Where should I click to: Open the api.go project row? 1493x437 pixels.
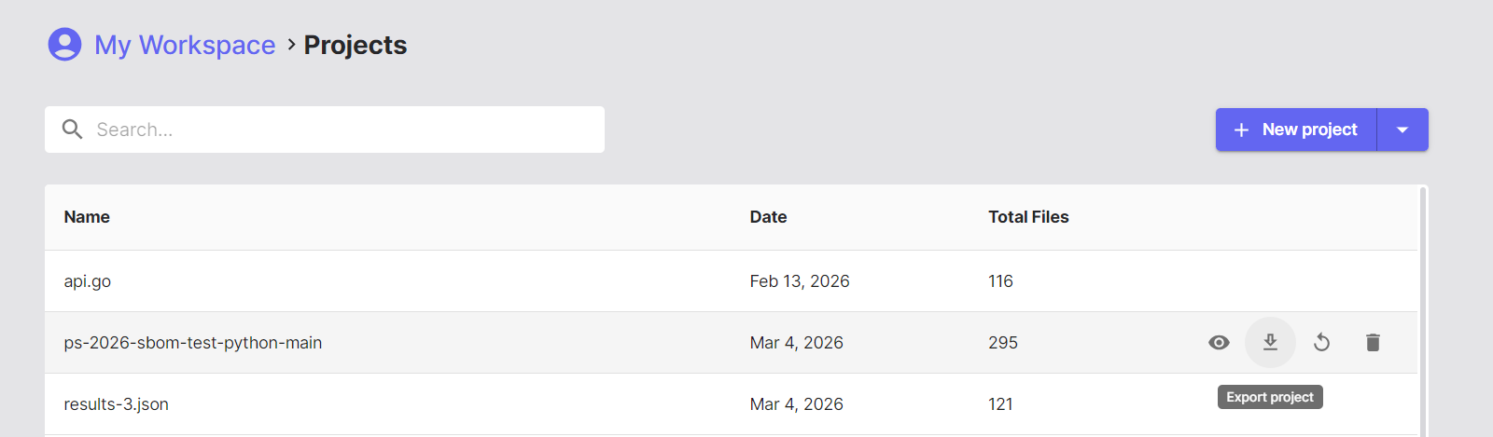coord(731,281)
